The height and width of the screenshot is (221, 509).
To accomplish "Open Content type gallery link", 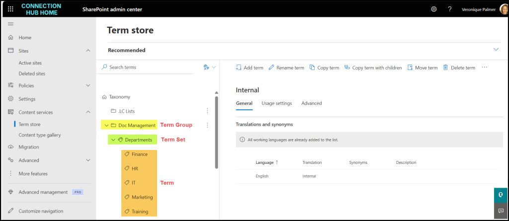I will [x=39, y=135].
